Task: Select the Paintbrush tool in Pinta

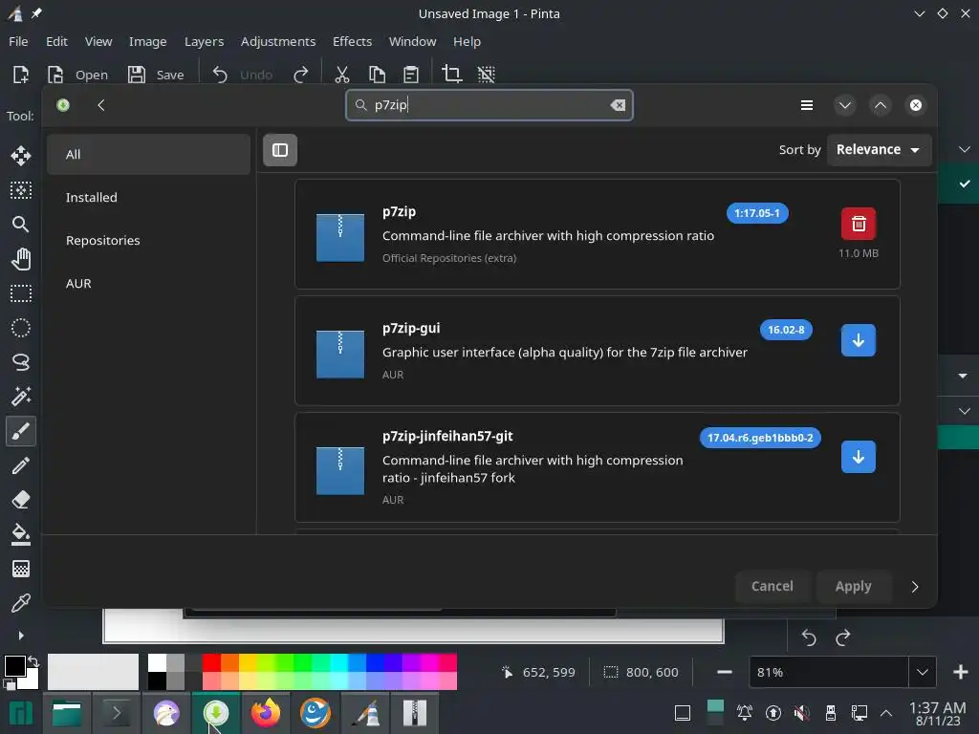Action: pyautogui.click(x=21, y=431)
